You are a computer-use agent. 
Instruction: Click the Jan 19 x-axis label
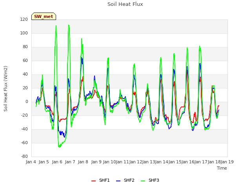(227, 162)
